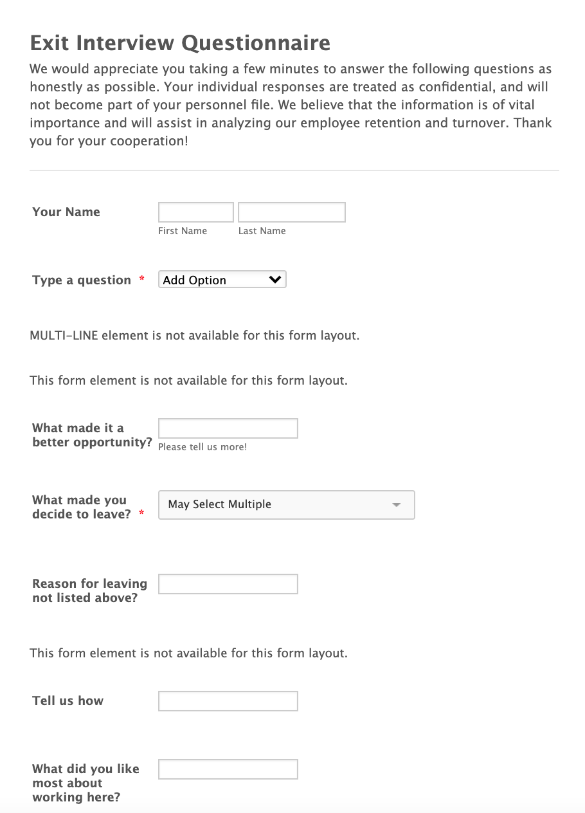Click the What made you decide to leave label

click(82, 507)
